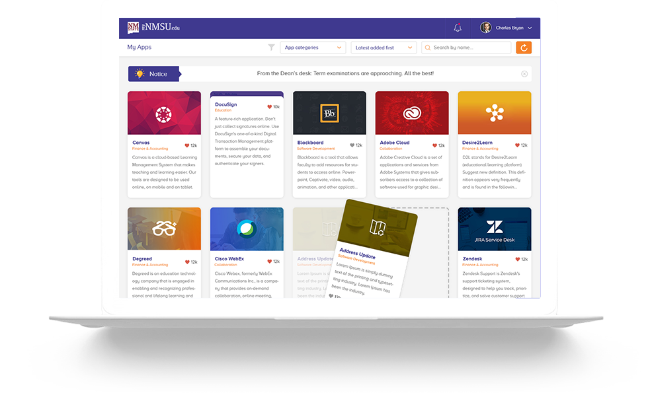Click the Adobe Cloud title
Screen dimensions: 652x393
pyautogui.click(x=395, y=143)
